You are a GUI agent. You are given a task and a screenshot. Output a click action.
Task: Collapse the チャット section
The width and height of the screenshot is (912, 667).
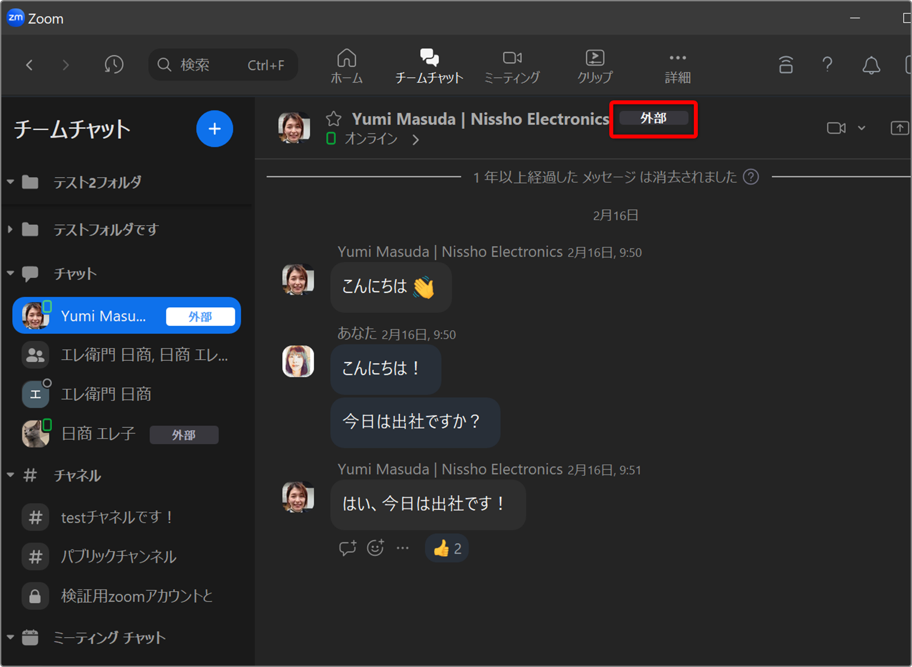click(11, 273)
